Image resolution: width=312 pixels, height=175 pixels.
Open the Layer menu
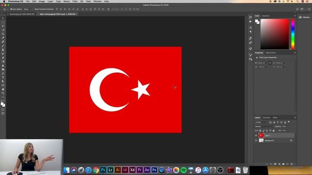click(50, 1)
